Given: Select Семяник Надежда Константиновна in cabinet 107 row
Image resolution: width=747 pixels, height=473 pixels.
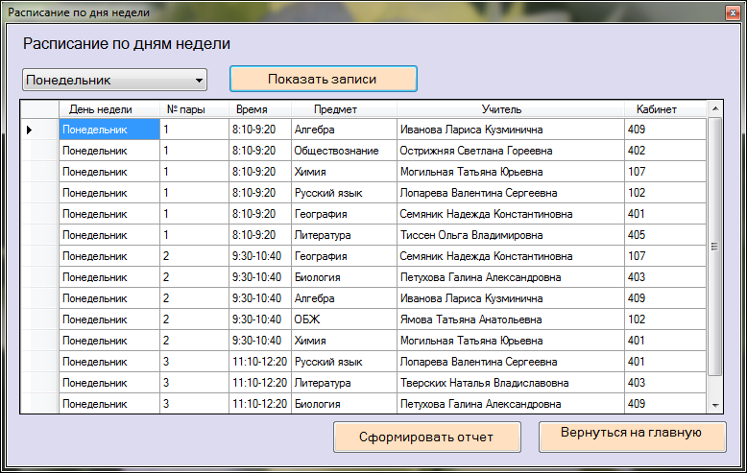Looking at the screenshot, I should click(x=510, y=256).
